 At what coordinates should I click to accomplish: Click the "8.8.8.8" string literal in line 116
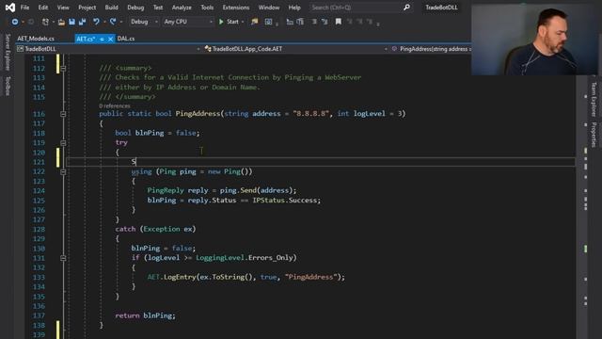tap(311, 114)
